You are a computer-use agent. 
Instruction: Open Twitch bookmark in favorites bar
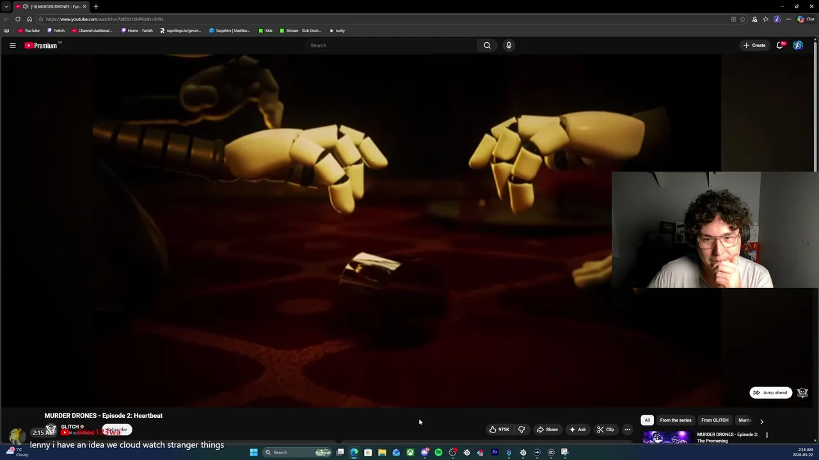point(56,31)
